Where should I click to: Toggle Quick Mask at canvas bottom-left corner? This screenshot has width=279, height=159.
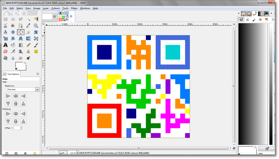point(43,148)
